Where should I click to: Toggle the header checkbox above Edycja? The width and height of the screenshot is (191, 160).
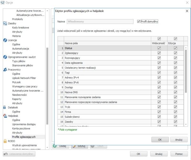click(x=175, y=39)
